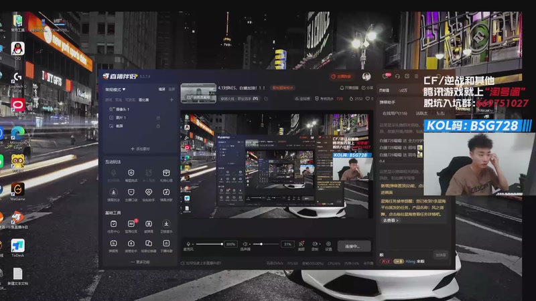Toggle visibility icon on 截屏 row
Screen dimensions: 536x301
(x=158, y=126)
